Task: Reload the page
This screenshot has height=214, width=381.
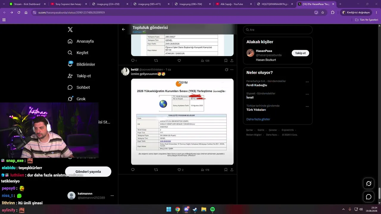Action: pyautogui.click(x=19, y=12)
